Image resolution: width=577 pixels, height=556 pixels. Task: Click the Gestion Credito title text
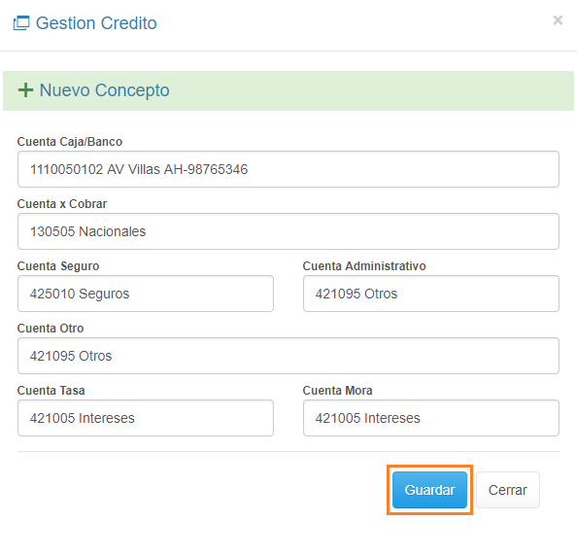tap(96, 23)
